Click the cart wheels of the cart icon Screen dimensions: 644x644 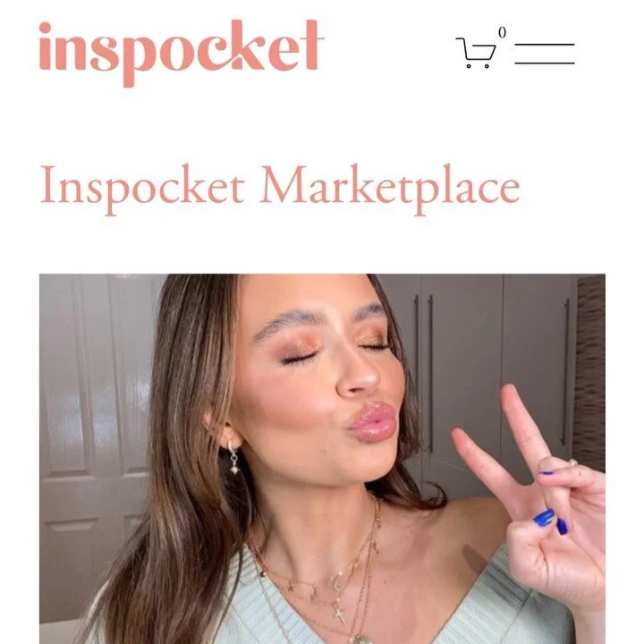pos(478,65)
